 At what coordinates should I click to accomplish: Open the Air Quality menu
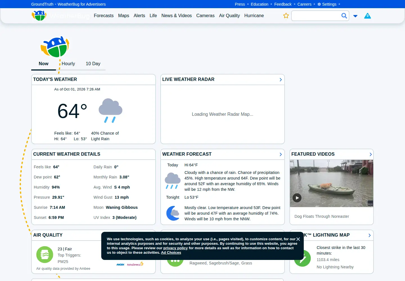coord(229,16)
